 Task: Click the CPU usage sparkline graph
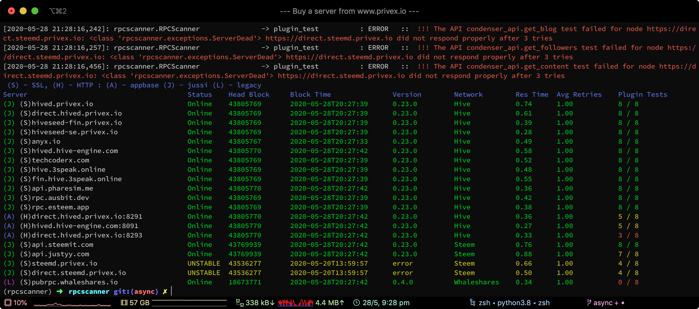[72, 304]
